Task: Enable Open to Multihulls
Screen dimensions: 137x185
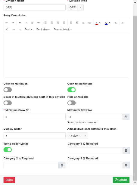Action: (8, 90)
